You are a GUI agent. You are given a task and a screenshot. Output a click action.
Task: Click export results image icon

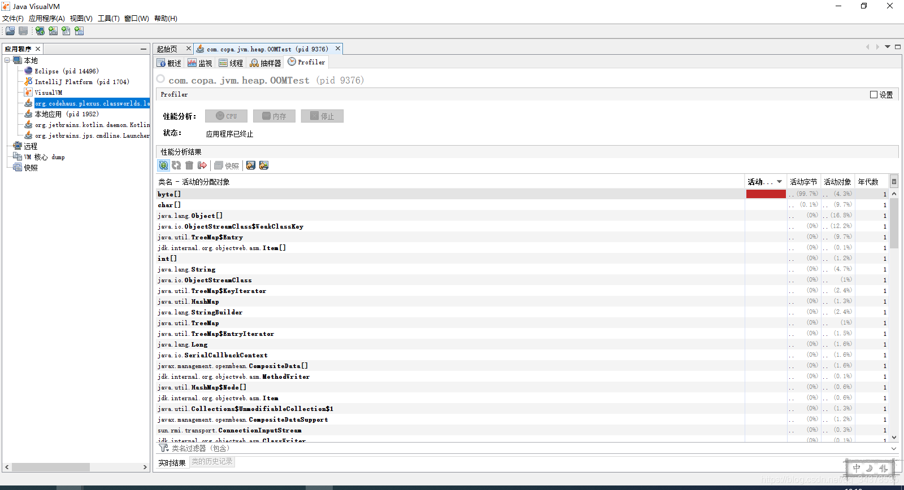click(x=251, y=165)
